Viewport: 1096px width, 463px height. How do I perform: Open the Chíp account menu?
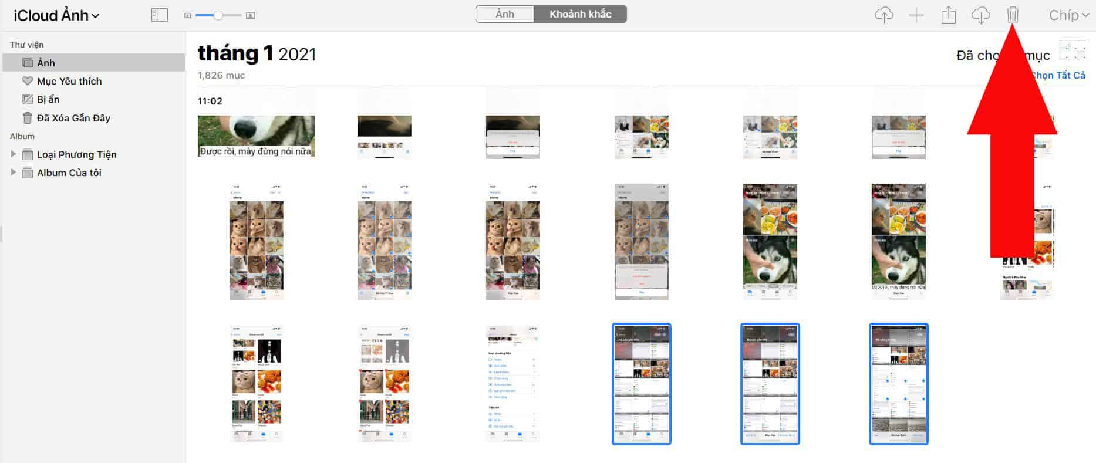[1068, 15]
